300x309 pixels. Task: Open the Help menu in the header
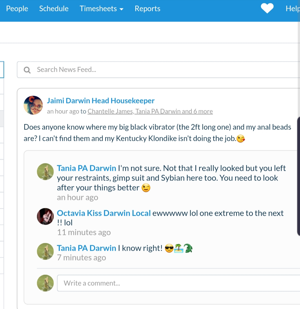coord(292,9)
